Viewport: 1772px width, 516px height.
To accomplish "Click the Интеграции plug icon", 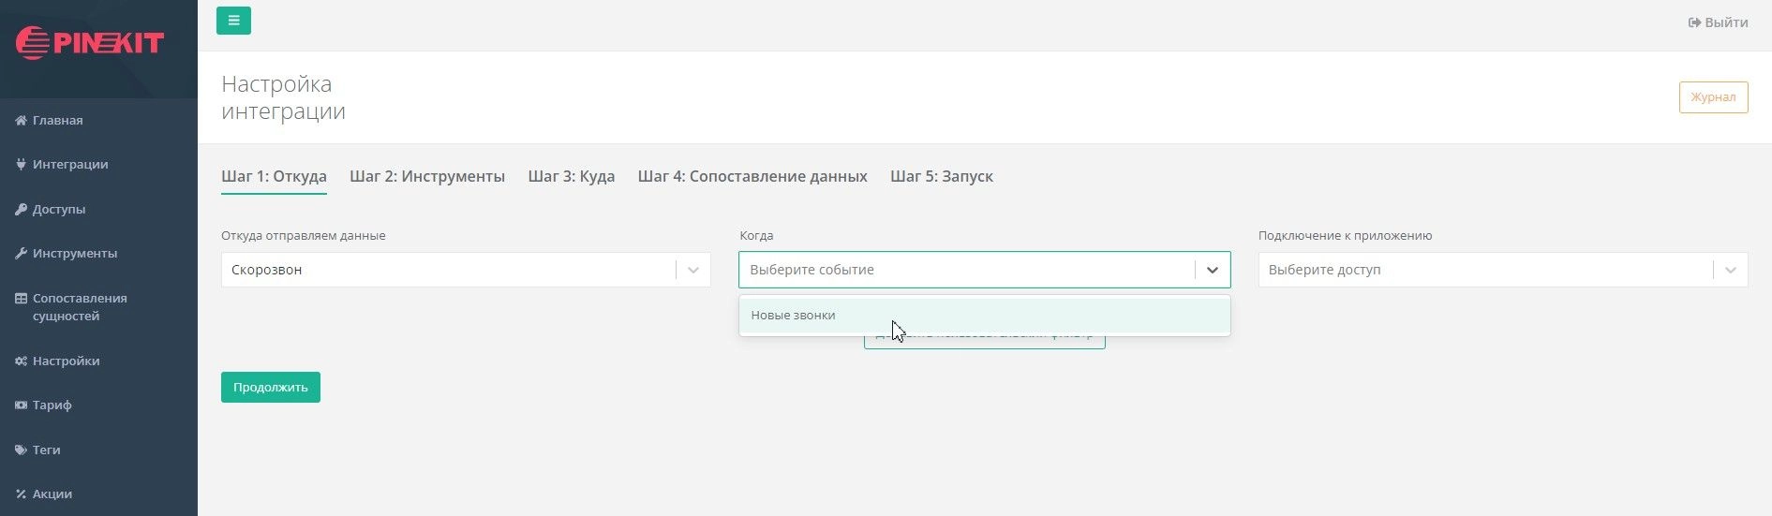I will pos(21,165).
